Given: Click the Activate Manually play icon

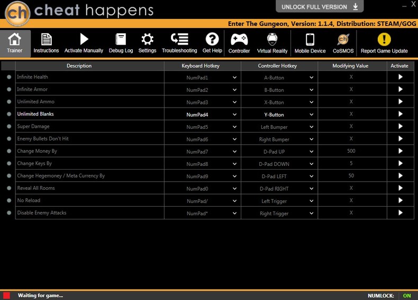Looking at the screenshot, I should click(x=84, y=40).
